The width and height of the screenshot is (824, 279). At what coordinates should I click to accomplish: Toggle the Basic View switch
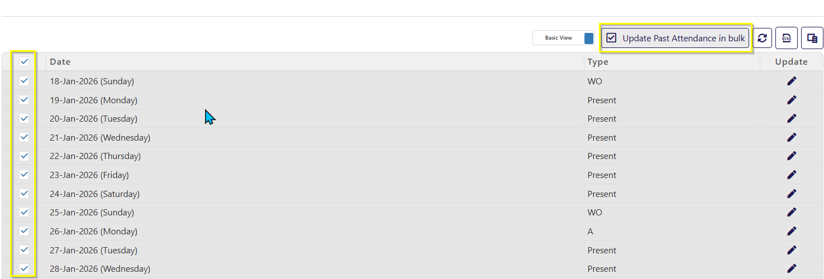pyautogui.click(x=588, y=39)
